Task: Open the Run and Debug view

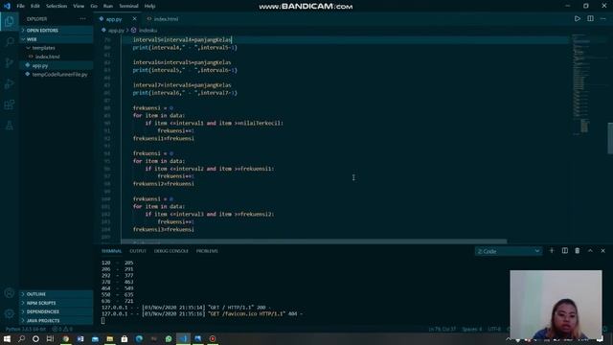Action: coord(10,83)
